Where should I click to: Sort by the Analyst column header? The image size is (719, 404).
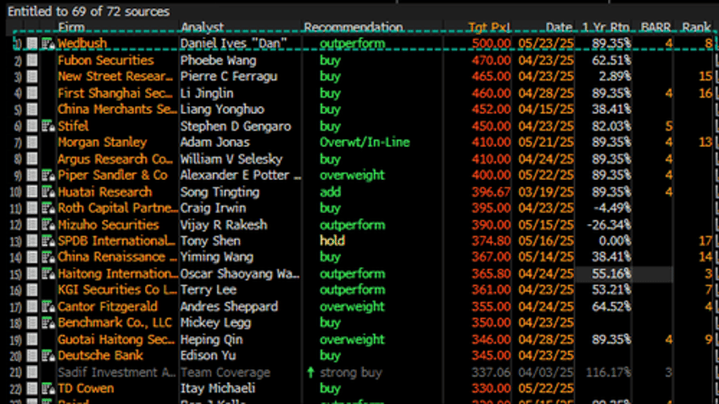tap(202, 27)
